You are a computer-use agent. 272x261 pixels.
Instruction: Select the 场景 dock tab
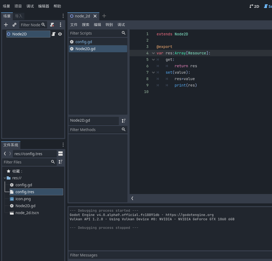[7, 16]
